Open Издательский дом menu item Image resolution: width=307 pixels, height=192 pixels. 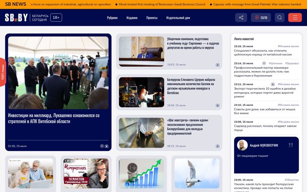coord(178,18)
